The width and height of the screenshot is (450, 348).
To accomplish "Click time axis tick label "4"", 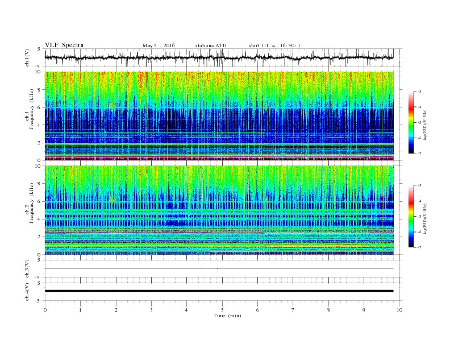I will [186, 310].
